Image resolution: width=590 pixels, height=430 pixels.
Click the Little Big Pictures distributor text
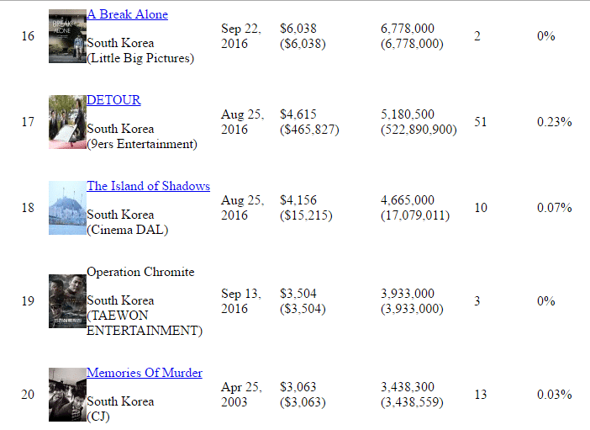pos(140,58)
